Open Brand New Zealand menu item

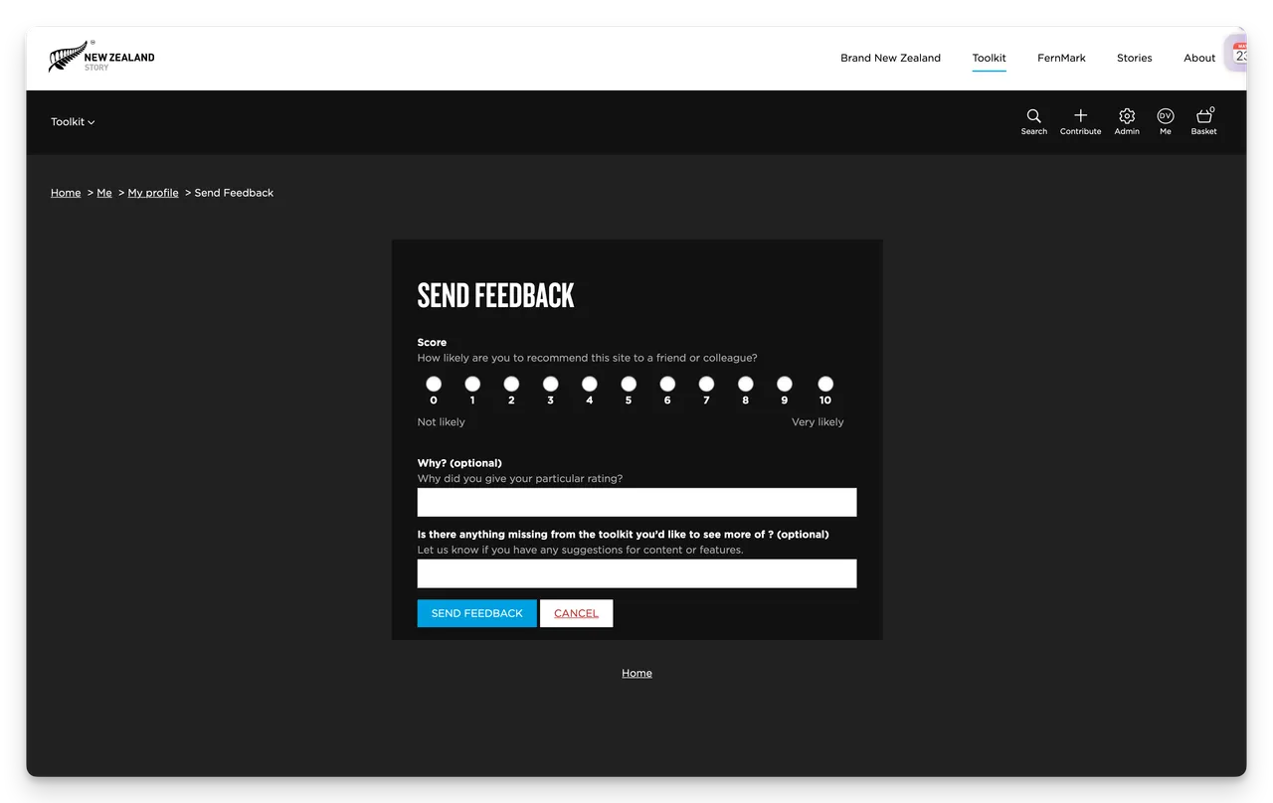coord(890,58)
